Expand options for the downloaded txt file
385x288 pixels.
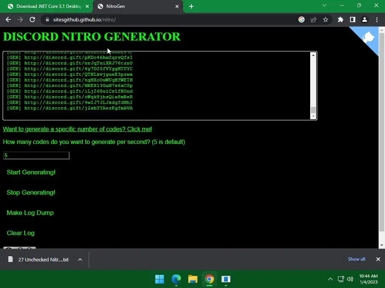coord(80,259)
